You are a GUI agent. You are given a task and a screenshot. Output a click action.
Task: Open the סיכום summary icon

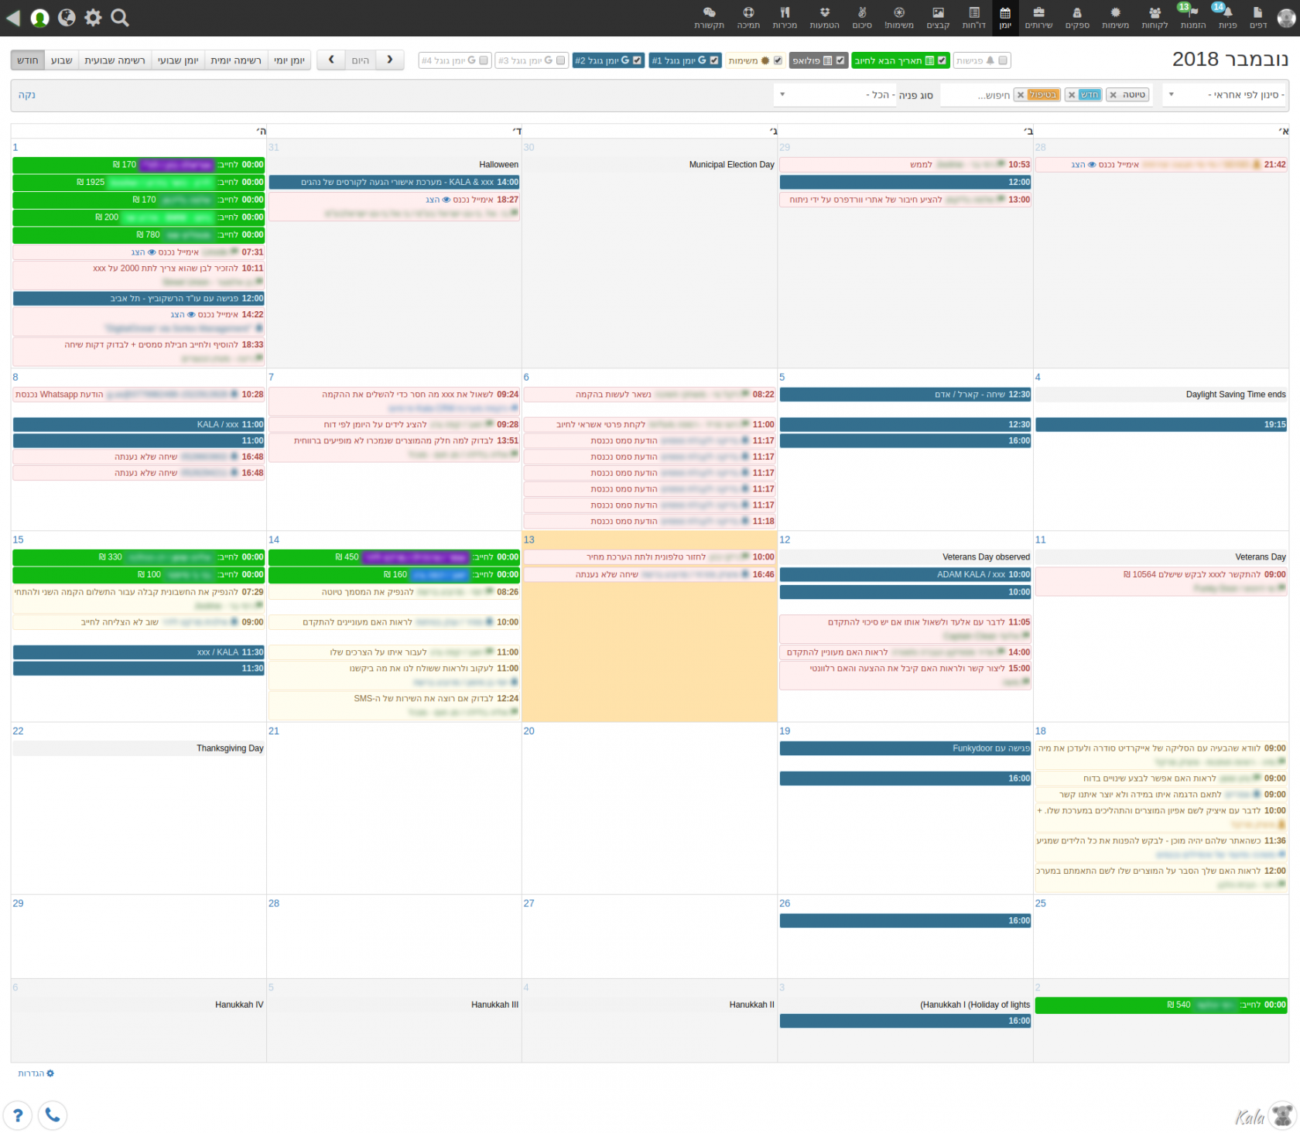862,17
